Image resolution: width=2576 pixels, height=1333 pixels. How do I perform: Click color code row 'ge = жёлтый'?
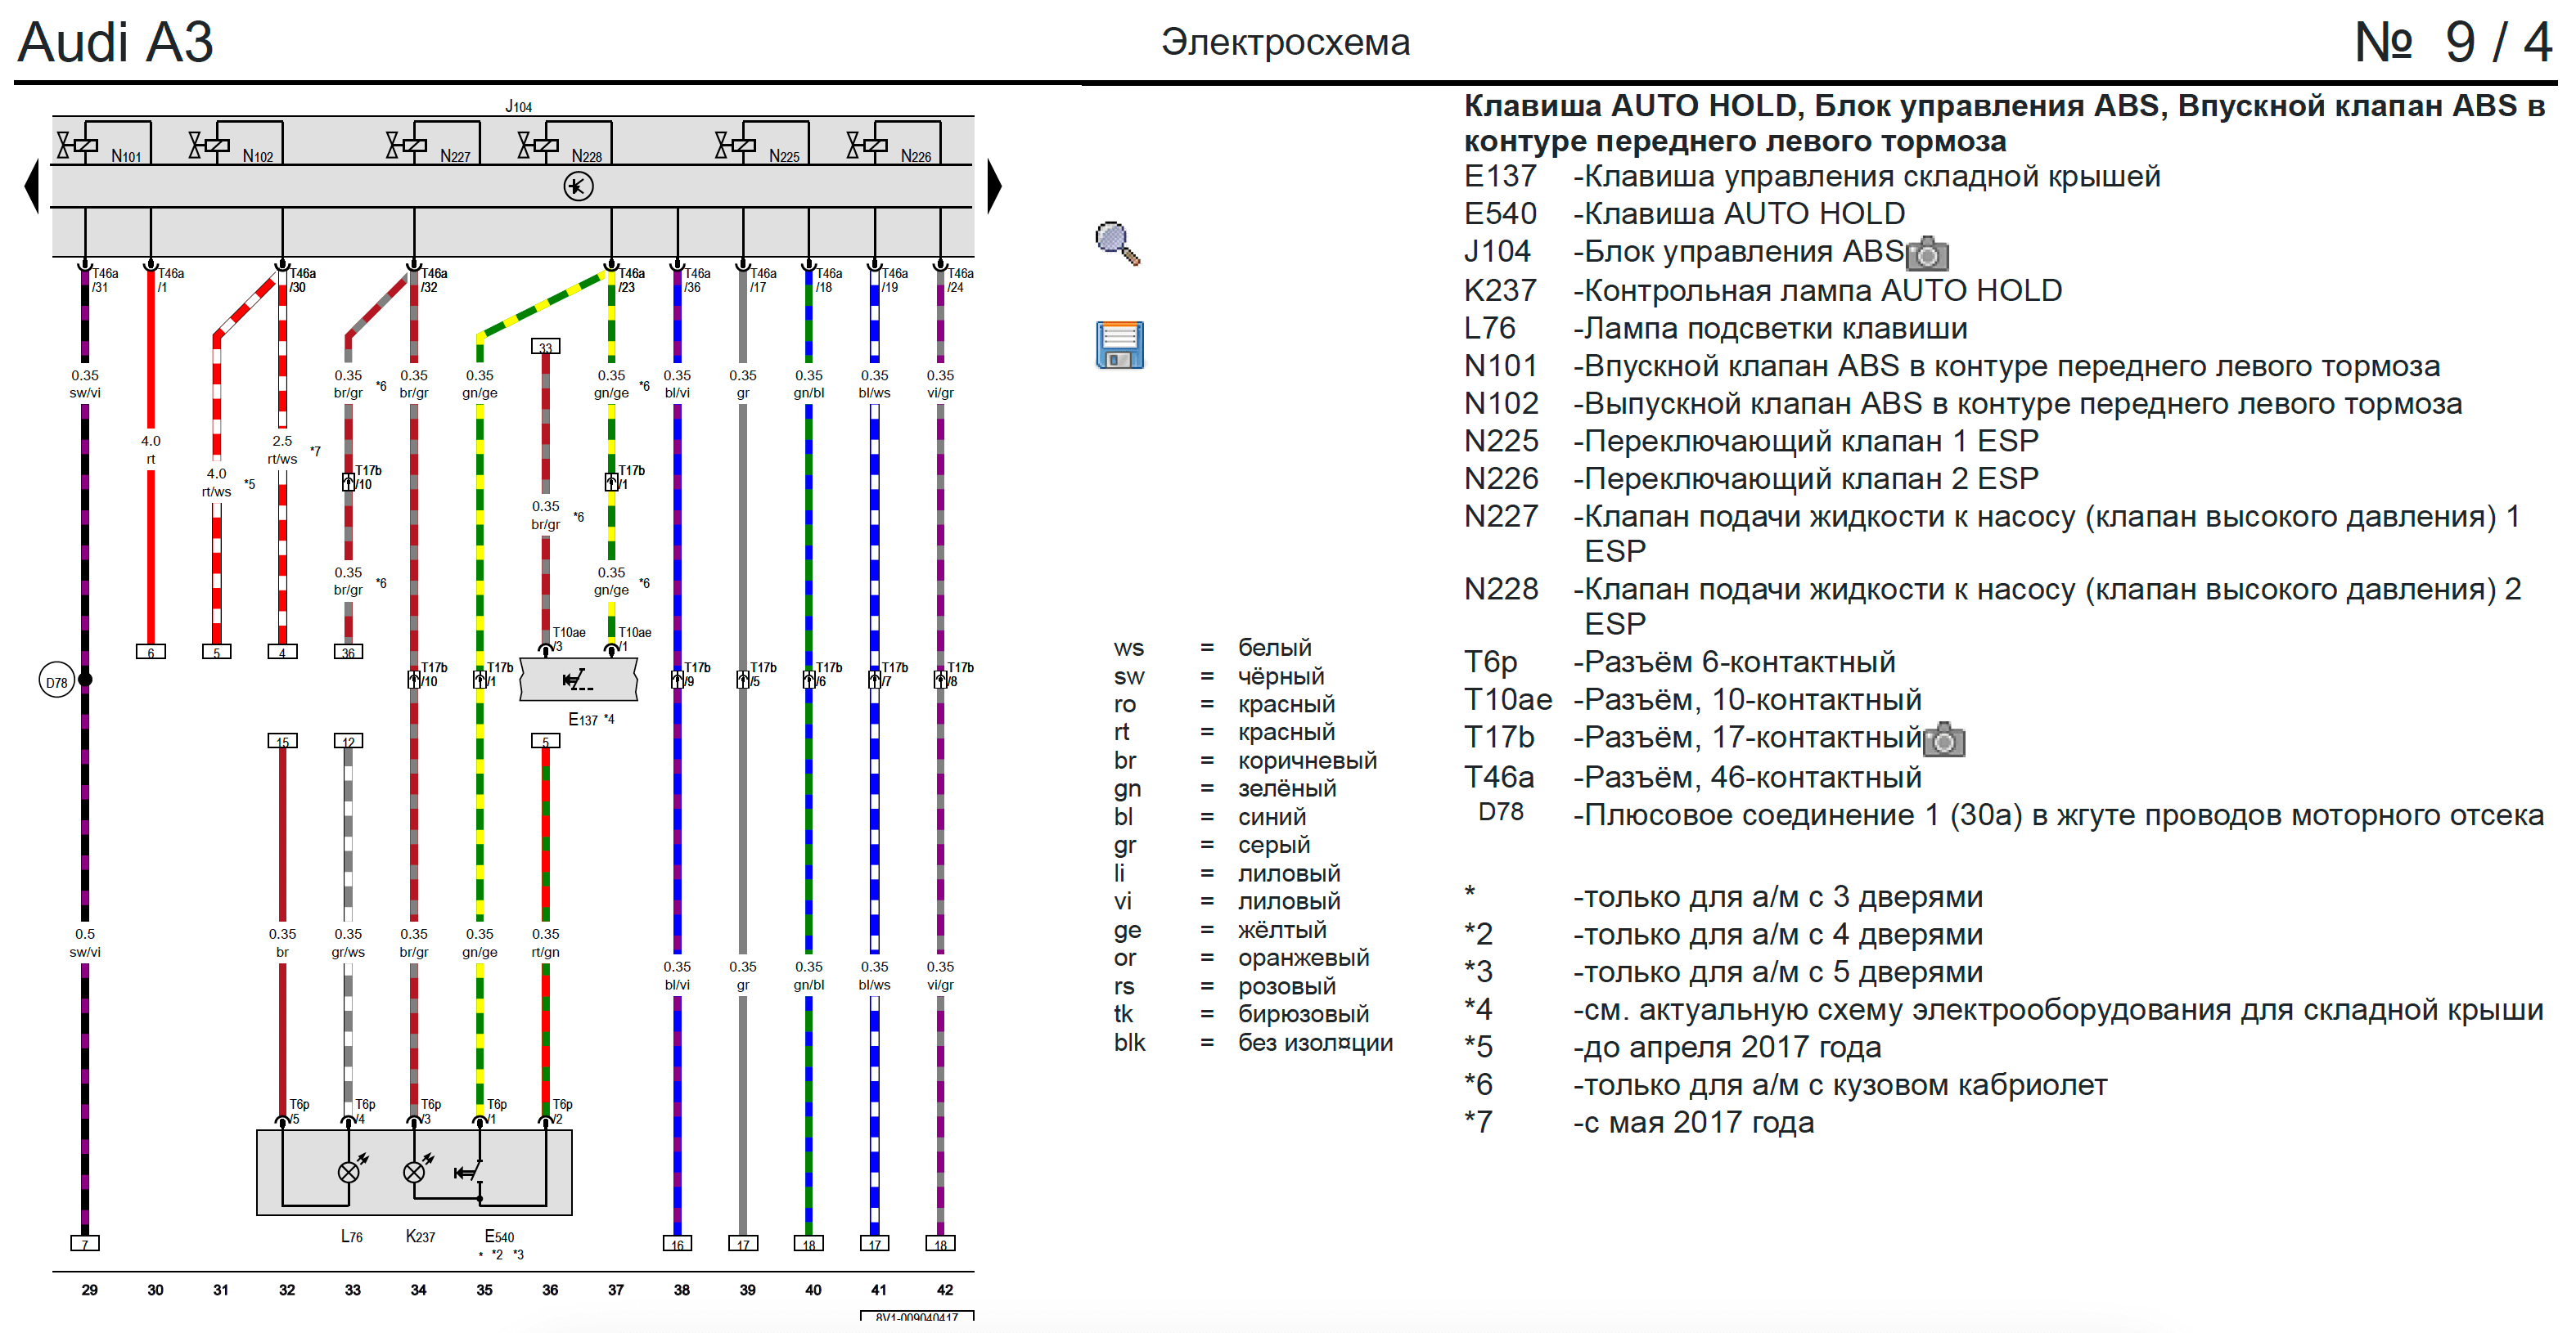point(1219,931)
